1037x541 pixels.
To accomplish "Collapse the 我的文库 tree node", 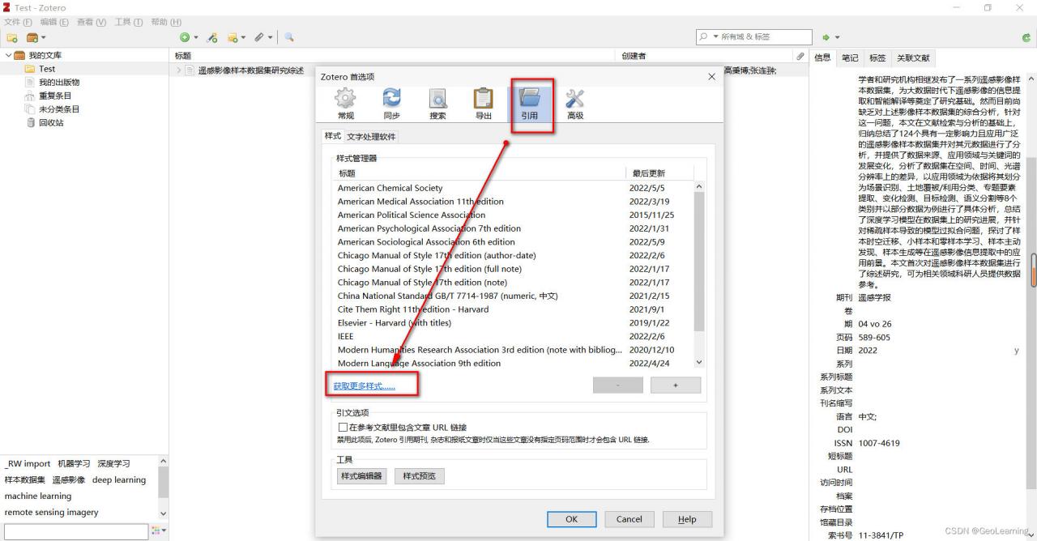I will 8,55.
